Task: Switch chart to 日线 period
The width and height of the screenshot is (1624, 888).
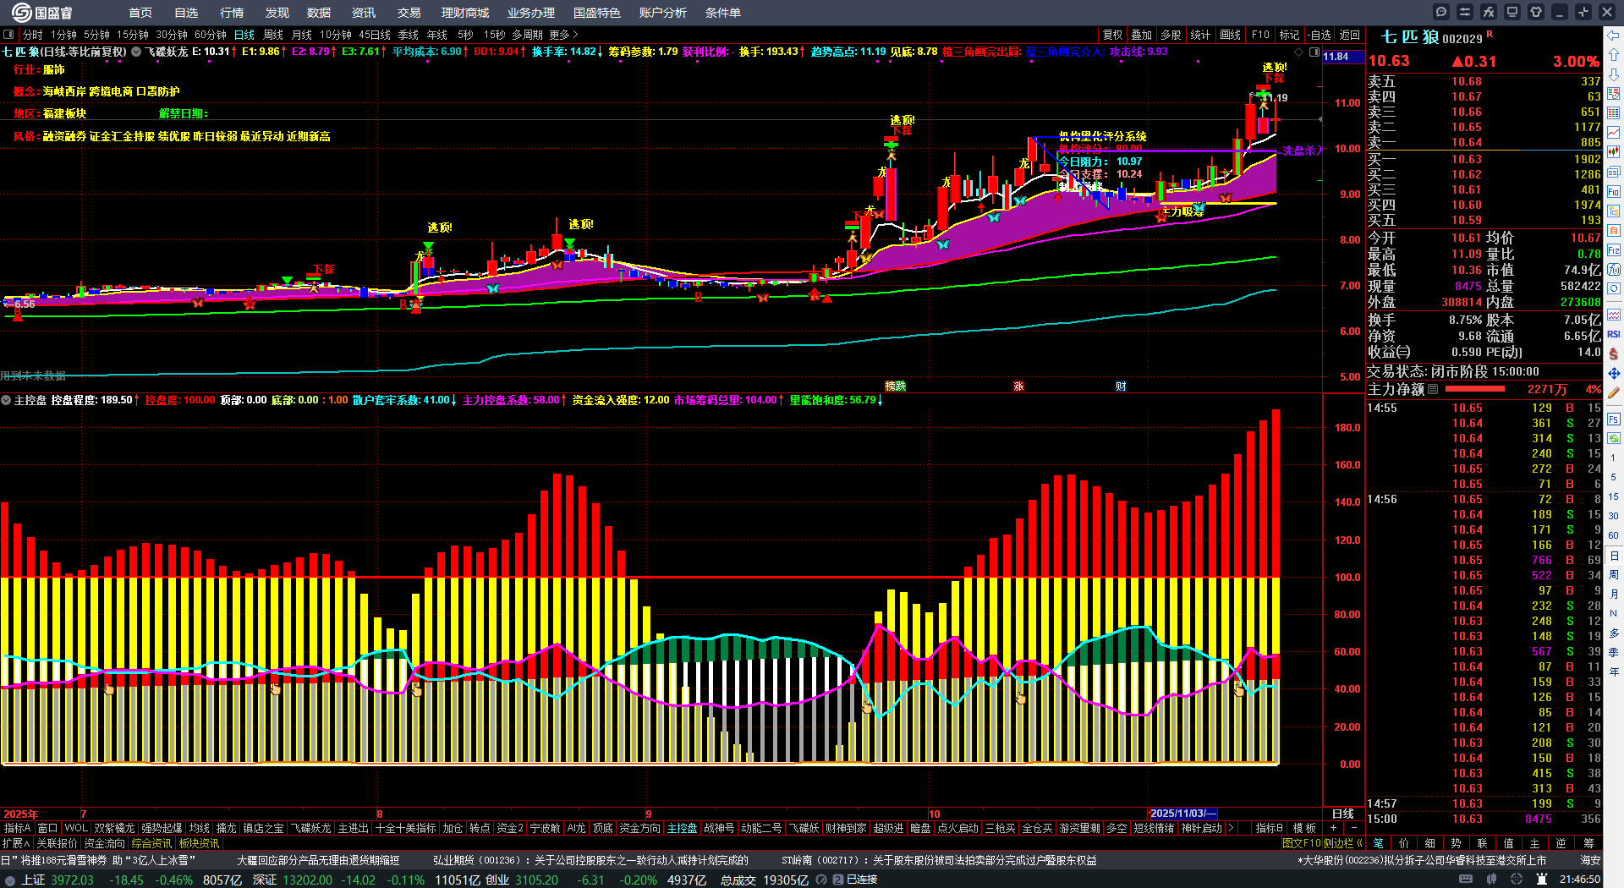Action: pyautogui.click(x=244, y=35)
